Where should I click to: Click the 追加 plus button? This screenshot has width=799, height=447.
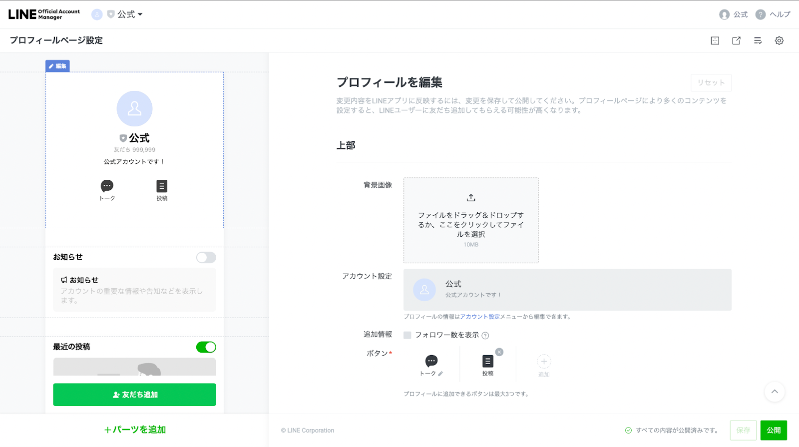(544, 365)
